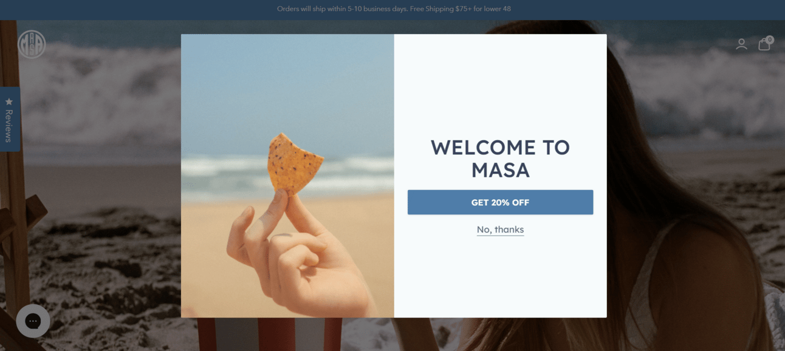Click the MASA word in popup heading
This screenshot has height=351, width=785.
pyautogui.click(x=500, y=170)
